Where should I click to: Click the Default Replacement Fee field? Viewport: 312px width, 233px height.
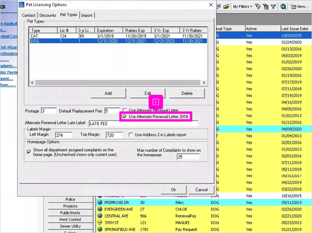pos(112,111)
